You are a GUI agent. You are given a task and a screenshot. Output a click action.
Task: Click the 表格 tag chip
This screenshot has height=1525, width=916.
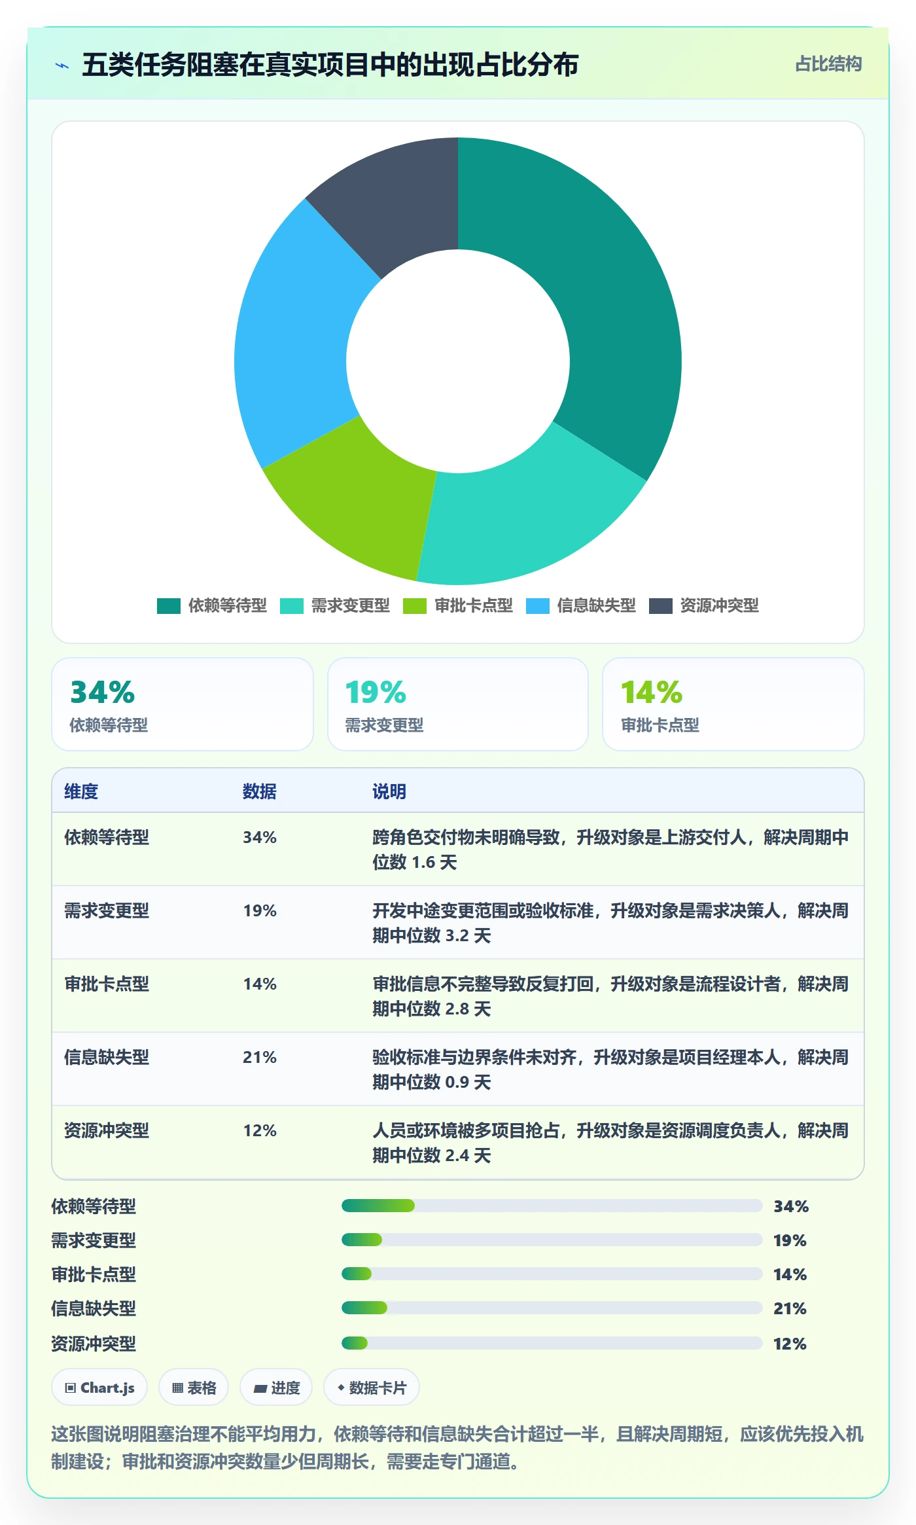click(x=194, y=1388)
